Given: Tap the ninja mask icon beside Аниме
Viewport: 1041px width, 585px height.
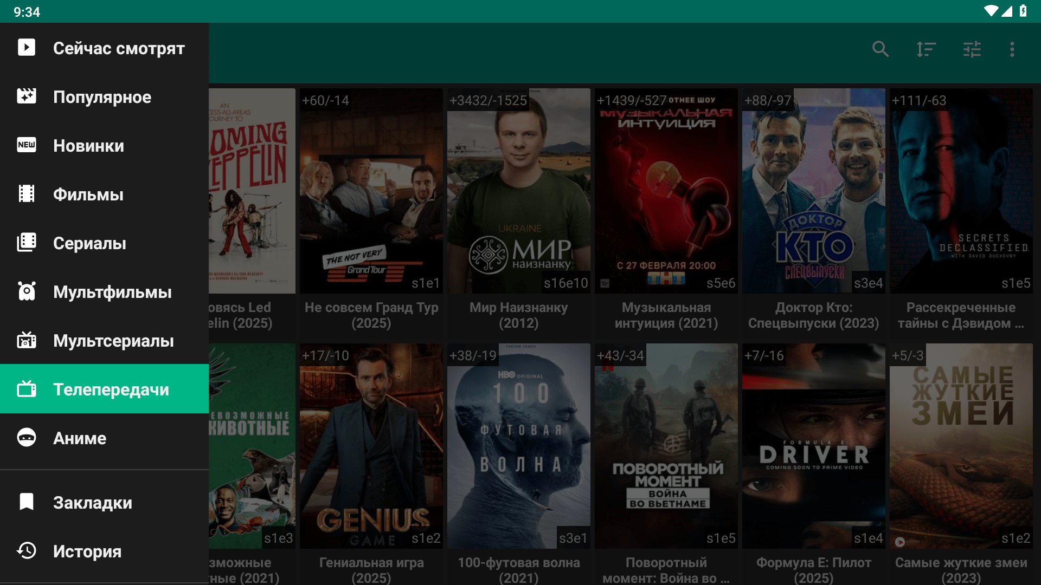Looking at the screenshot, I should pos(27,438).
